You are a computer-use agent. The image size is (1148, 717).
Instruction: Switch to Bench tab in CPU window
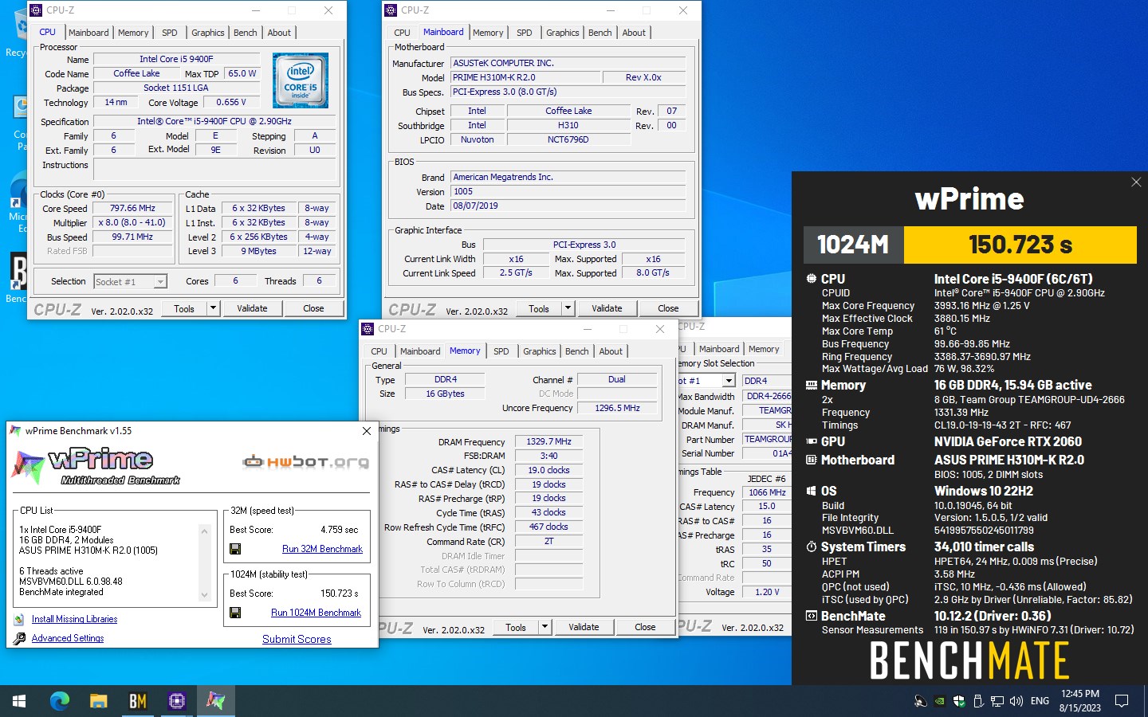point(246,33)
